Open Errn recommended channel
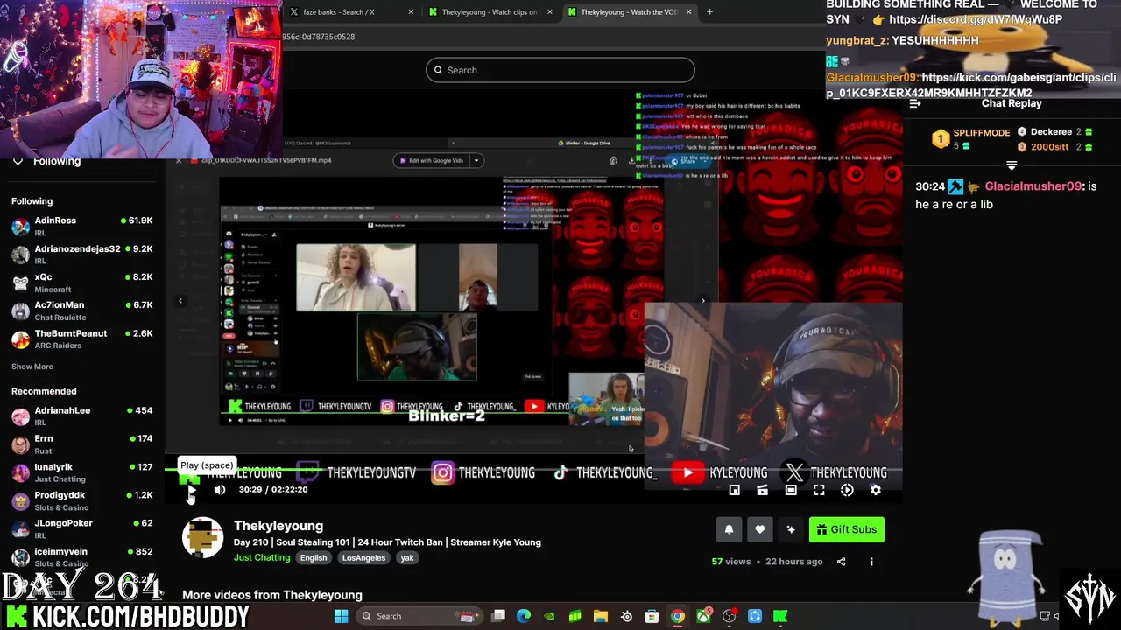Viewport: 1121px width, 630px height. [x=82, y=444]
